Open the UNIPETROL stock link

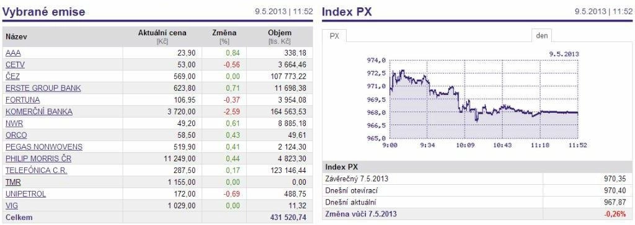tap(25, 194)
